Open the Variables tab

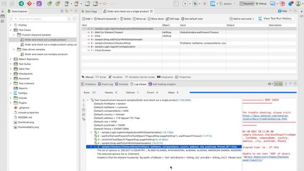click(x=115, y=77)
